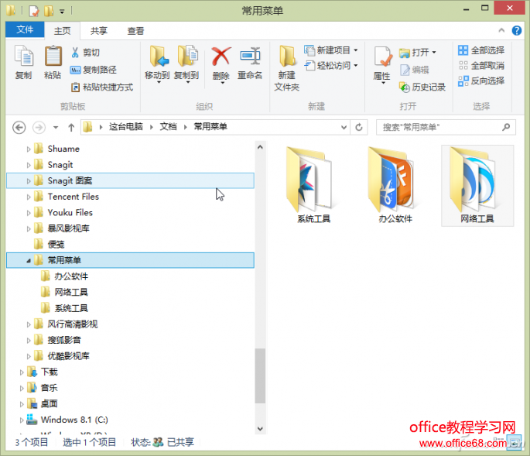The height and width of the screenshot is (456, 530).
Task: Select the 系统工具 folder thumbnail
Action: click(x=313, y=185)
